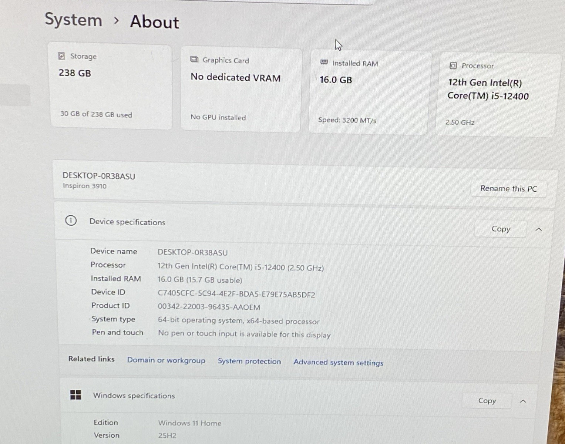
Task: Click the Graphics Card icon
Action: 194,60
